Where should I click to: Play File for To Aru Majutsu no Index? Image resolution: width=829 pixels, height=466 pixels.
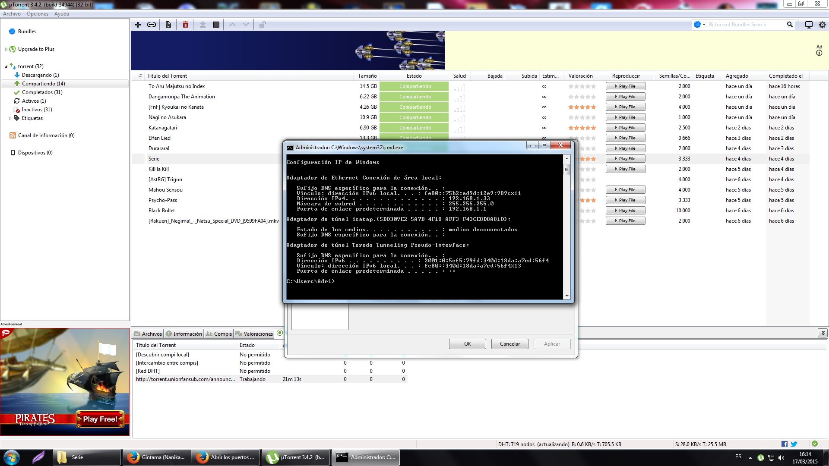[x=625, y=86]
